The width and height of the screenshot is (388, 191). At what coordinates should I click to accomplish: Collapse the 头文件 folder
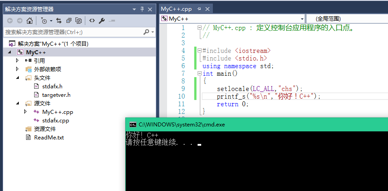pos(18,78)
